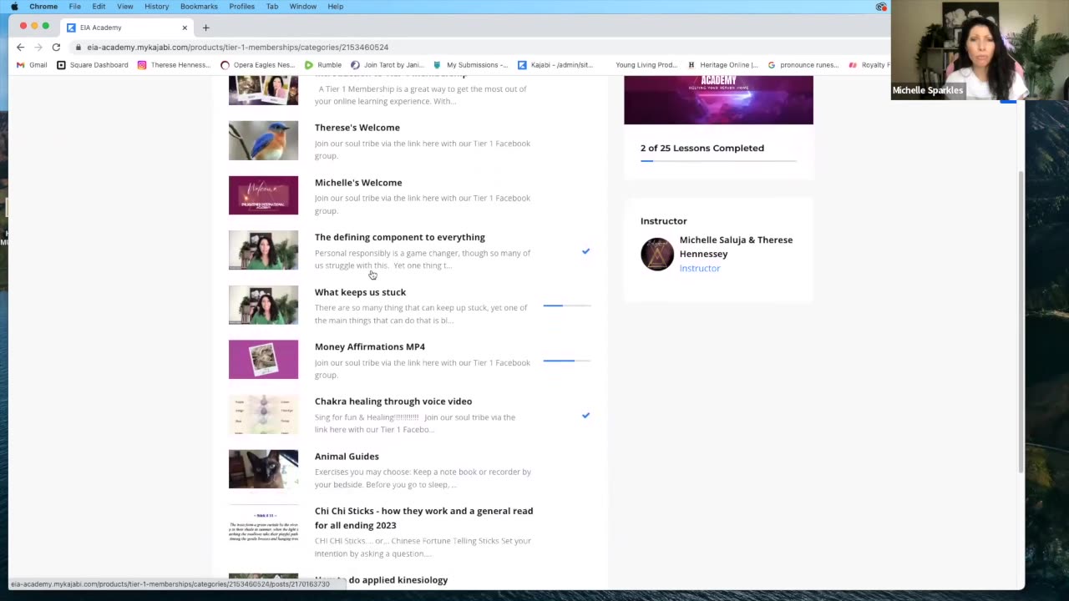This screenshot has width=1069, height=601.
Task: Open the Join Tarot by Janine bookmark
Action: click(x=387, y=65)
